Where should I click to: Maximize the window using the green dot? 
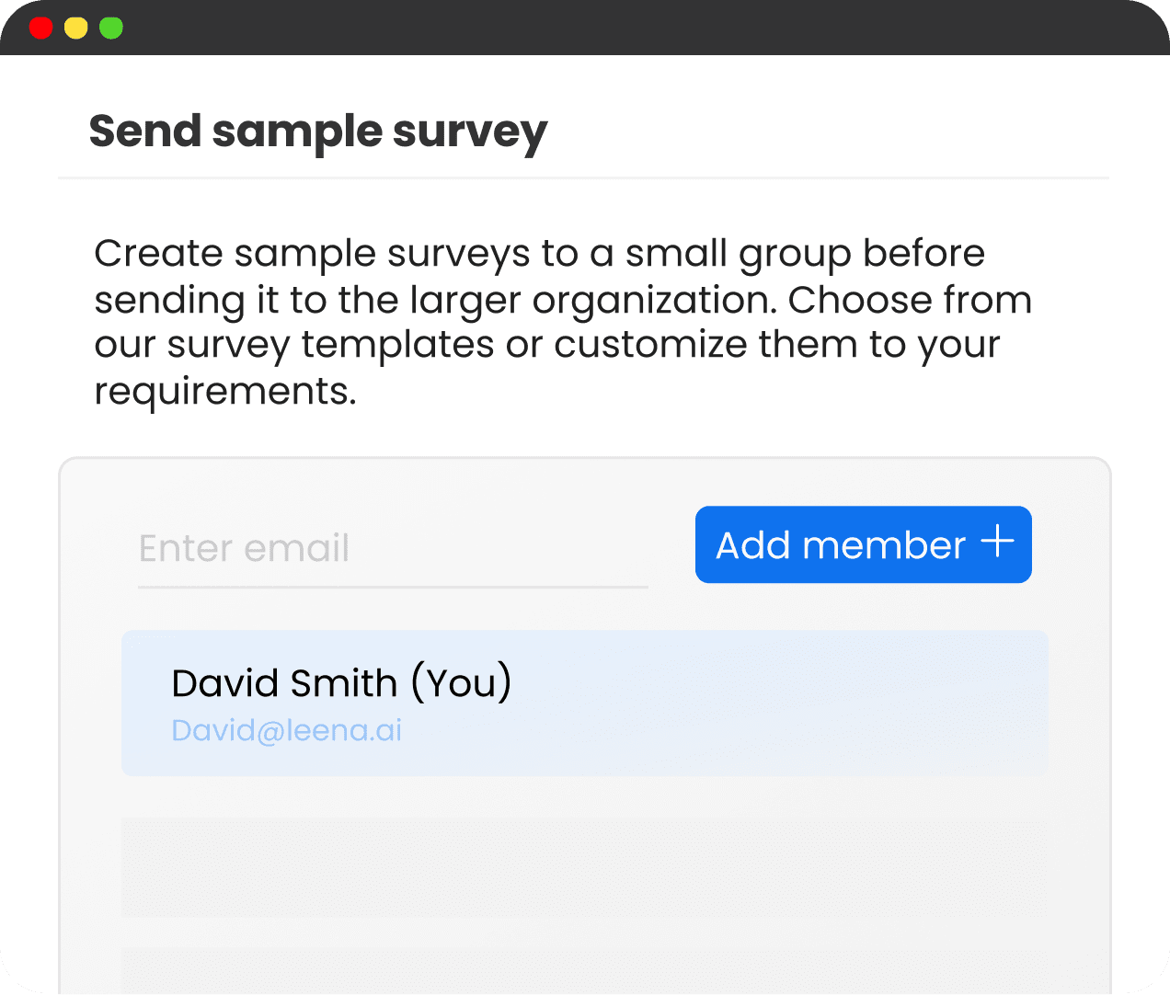pos(110,28)
